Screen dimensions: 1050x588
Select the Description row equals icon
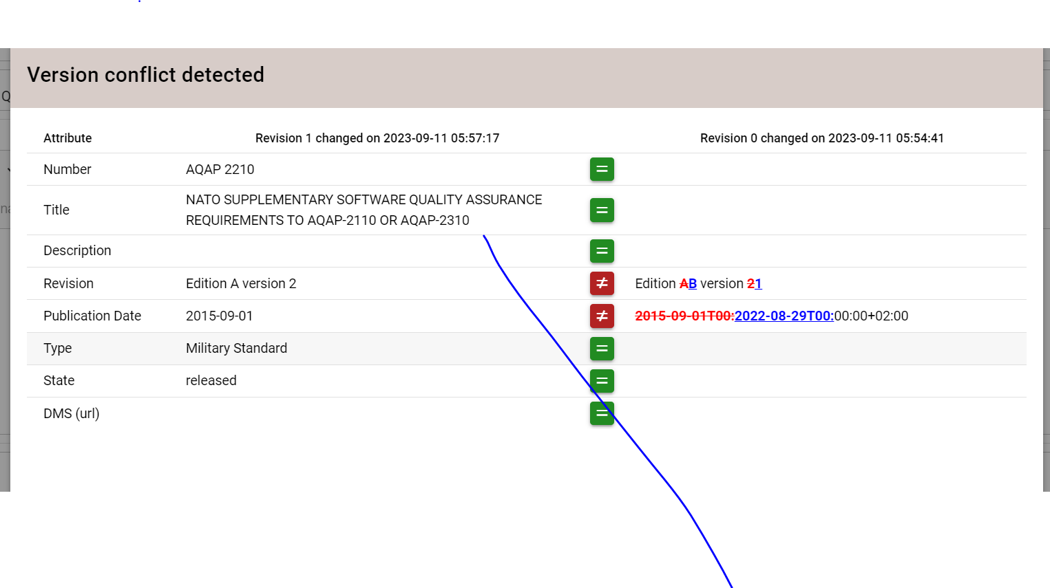click(x=602, y=251)
